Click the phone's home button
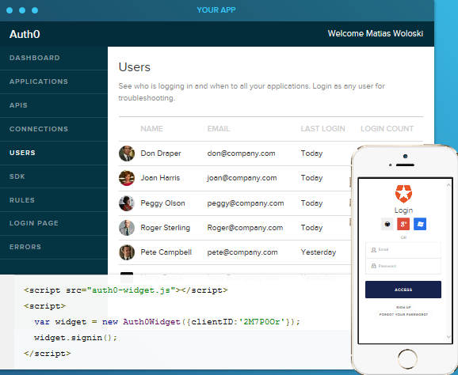Screen dimensions: 458x375 [407, 359]
